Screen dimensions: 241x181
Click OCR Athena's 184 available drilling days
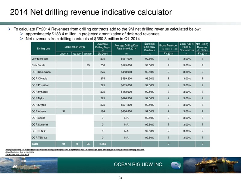(x=102, y=111)
